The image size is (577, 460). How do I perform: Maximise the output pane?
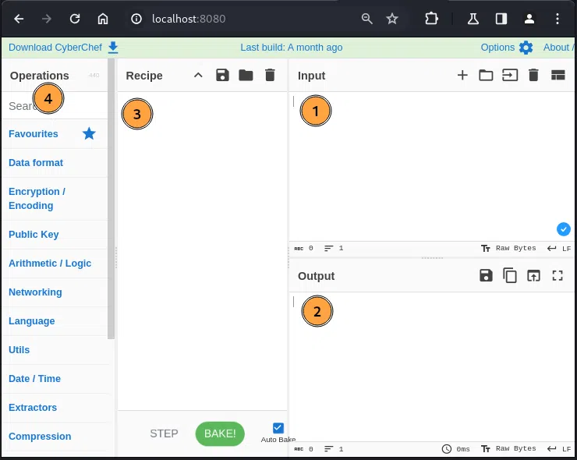pos(558,275)
